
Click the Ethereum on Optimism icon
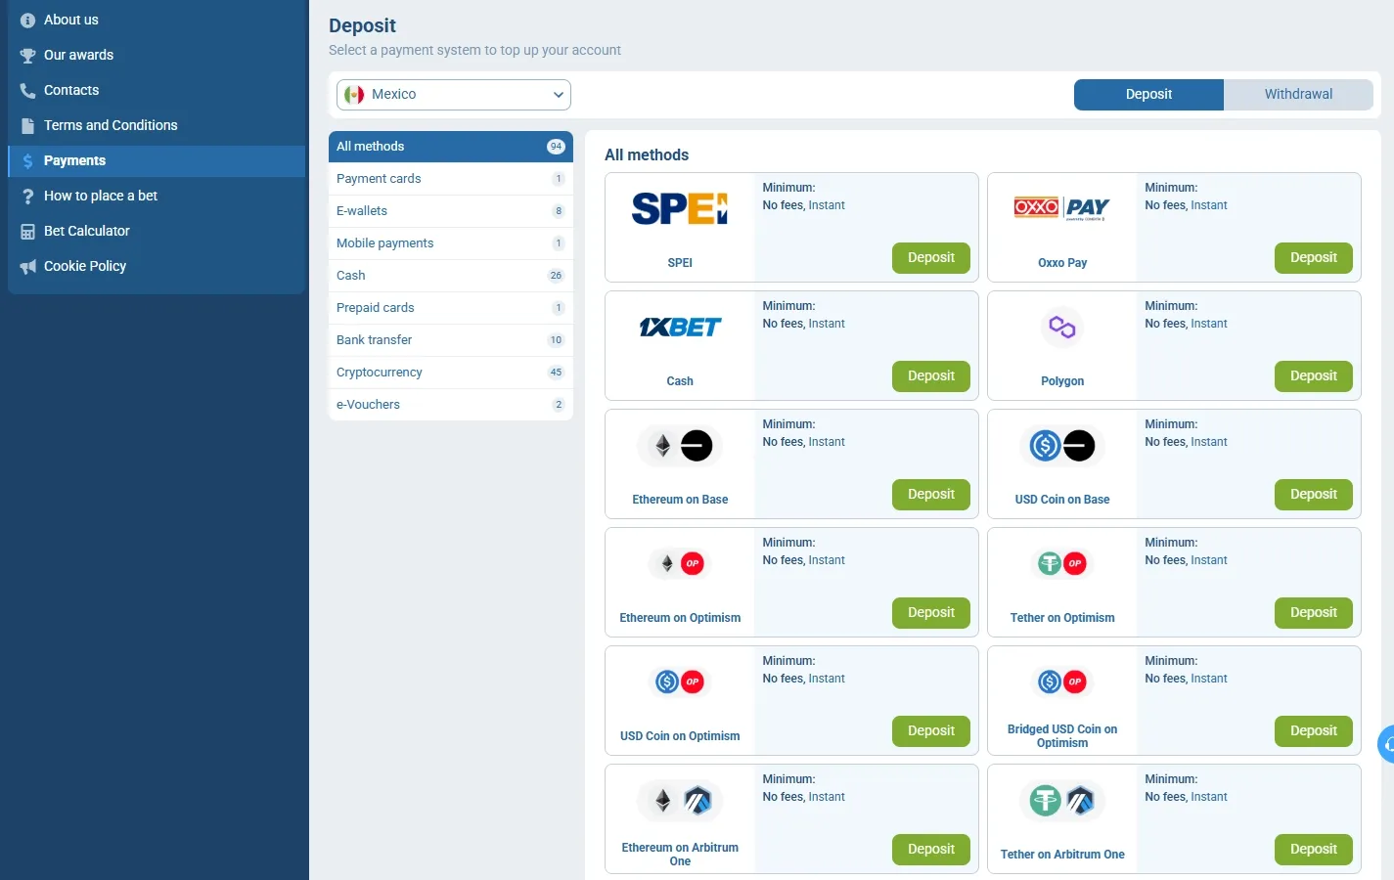coord(680,563)
